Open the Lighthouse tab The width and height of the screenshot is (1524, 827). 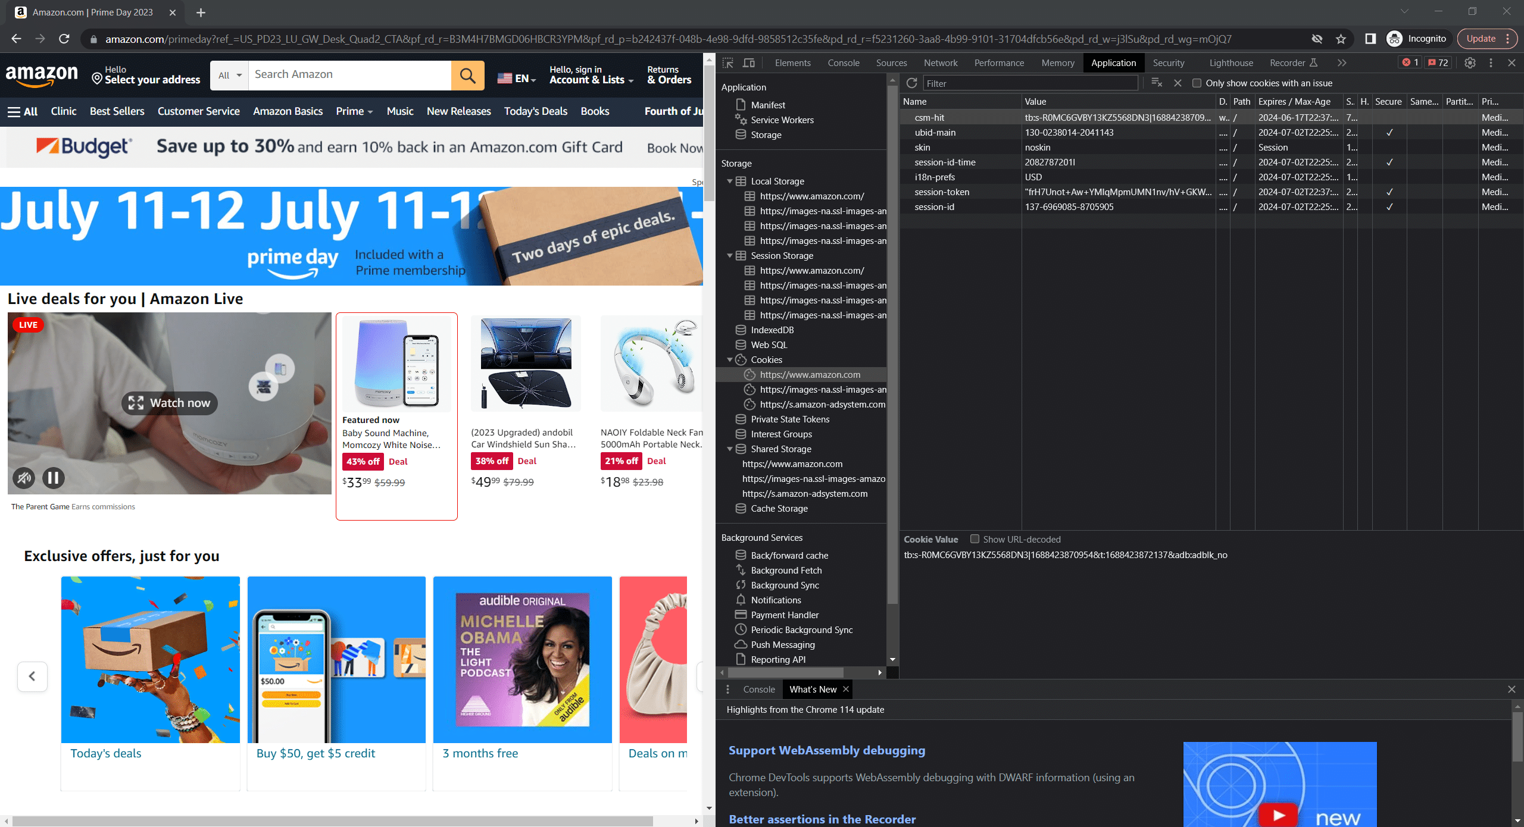(x=1231, y=62)
